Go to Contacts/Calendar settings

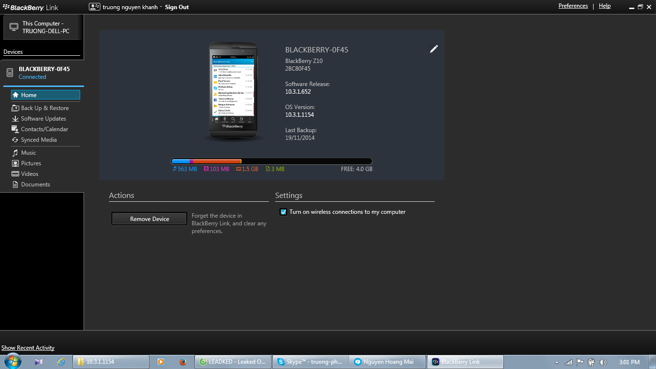44,129
